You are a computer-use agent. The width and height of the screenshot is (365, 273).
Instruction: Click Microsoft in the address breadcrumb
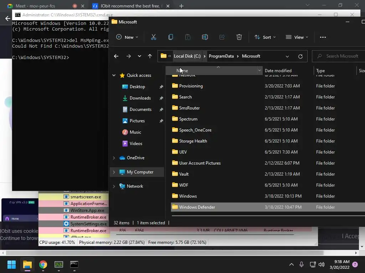(251, 56)
